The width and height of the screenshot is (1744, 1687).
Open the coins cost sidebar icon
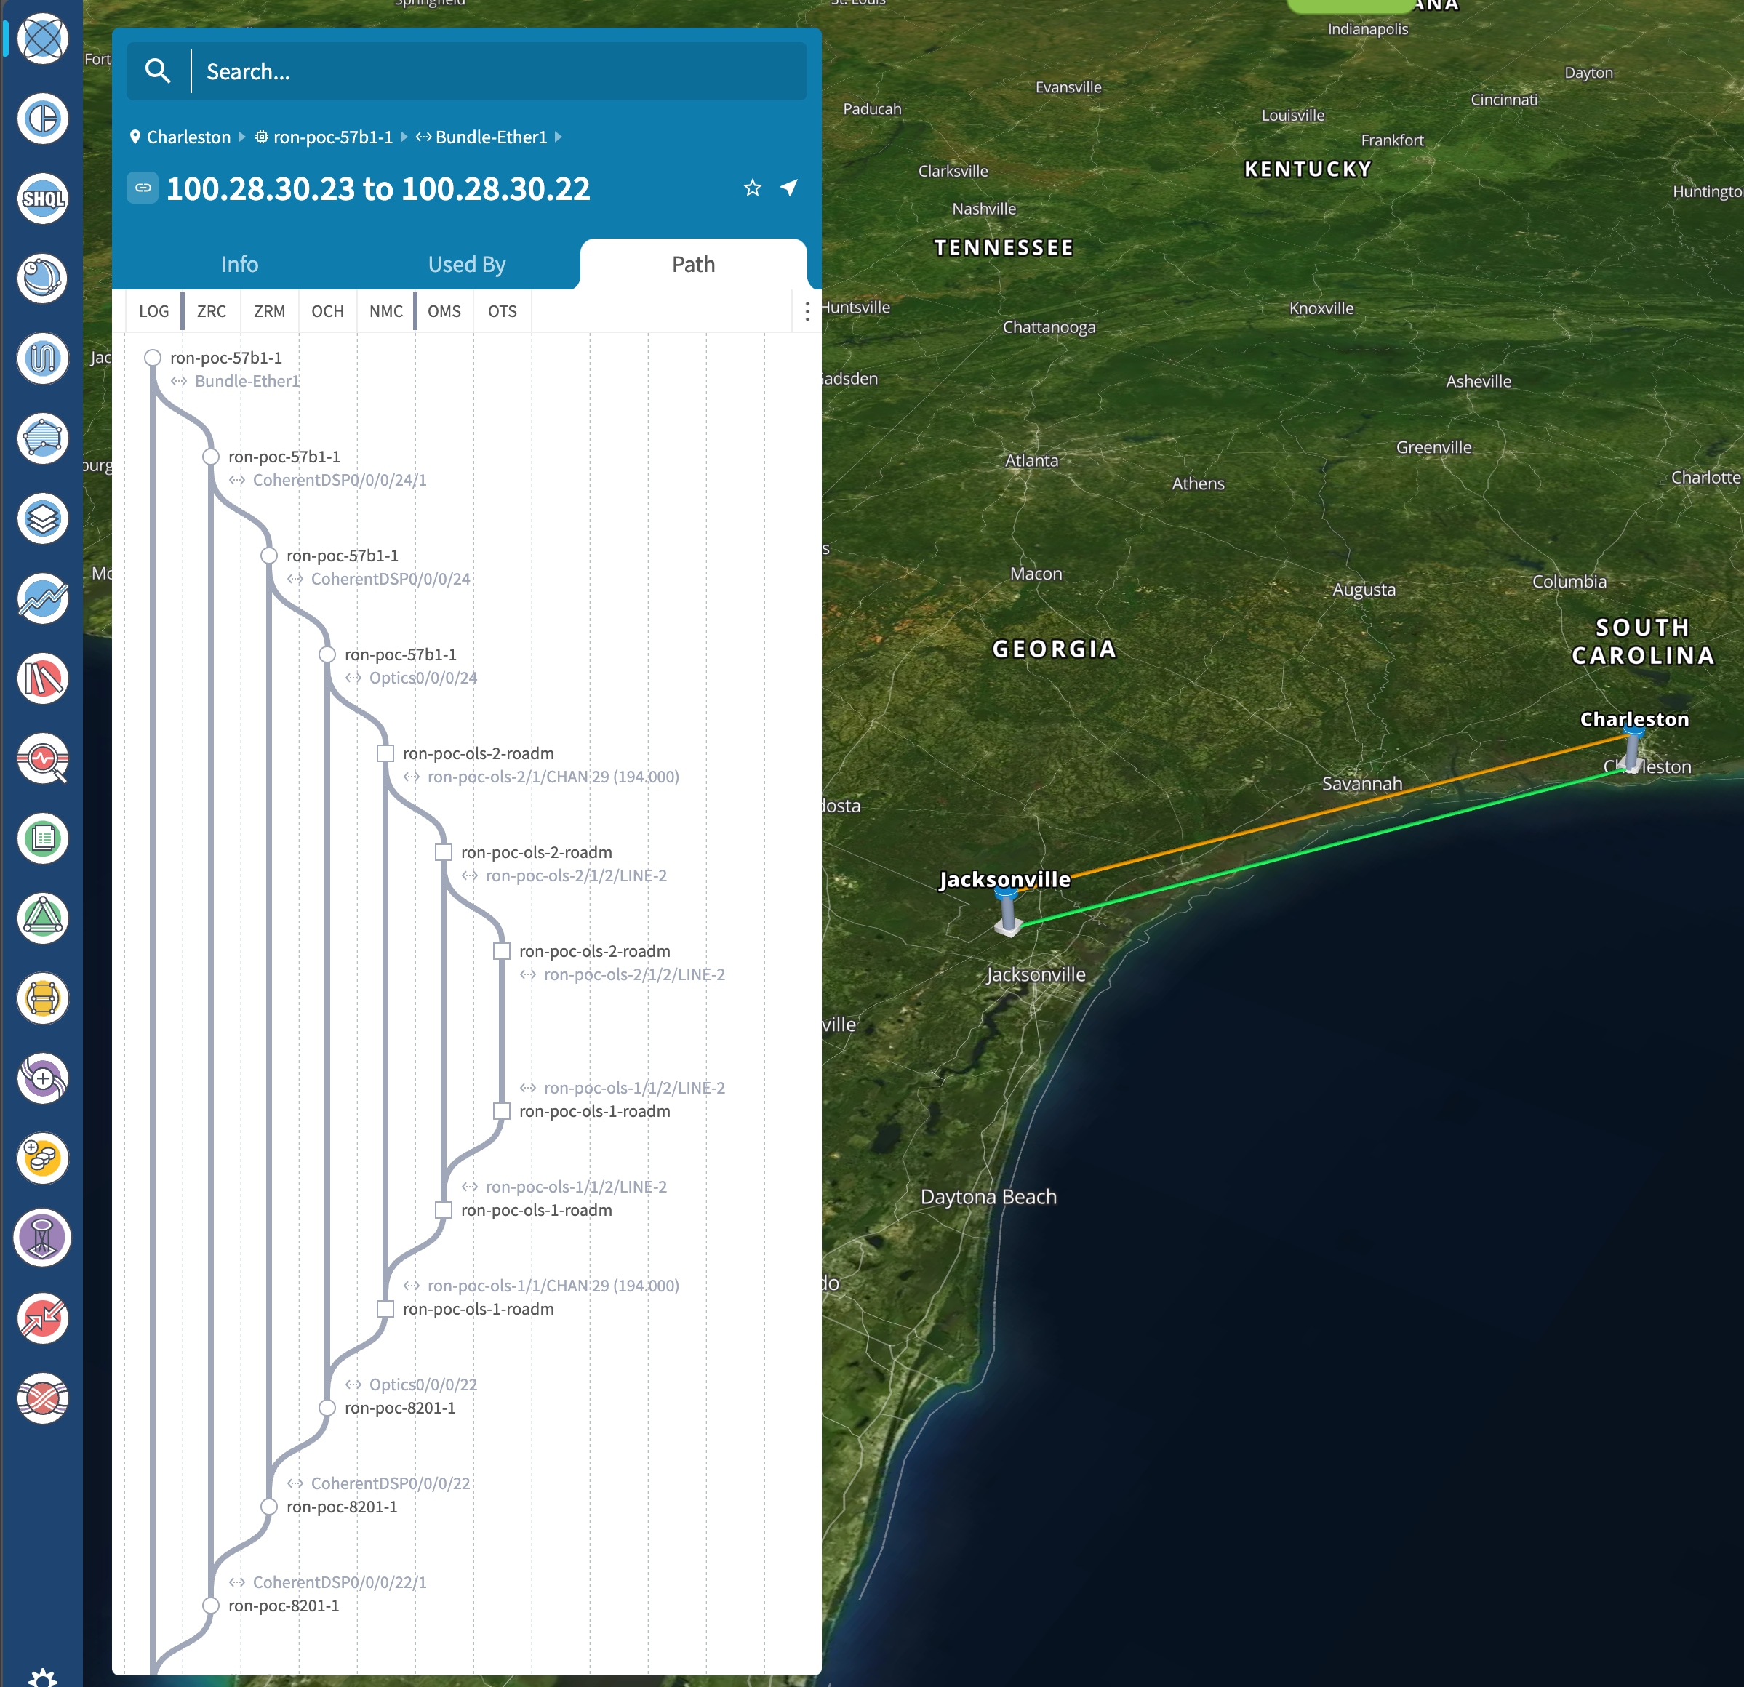point(43,1158)
